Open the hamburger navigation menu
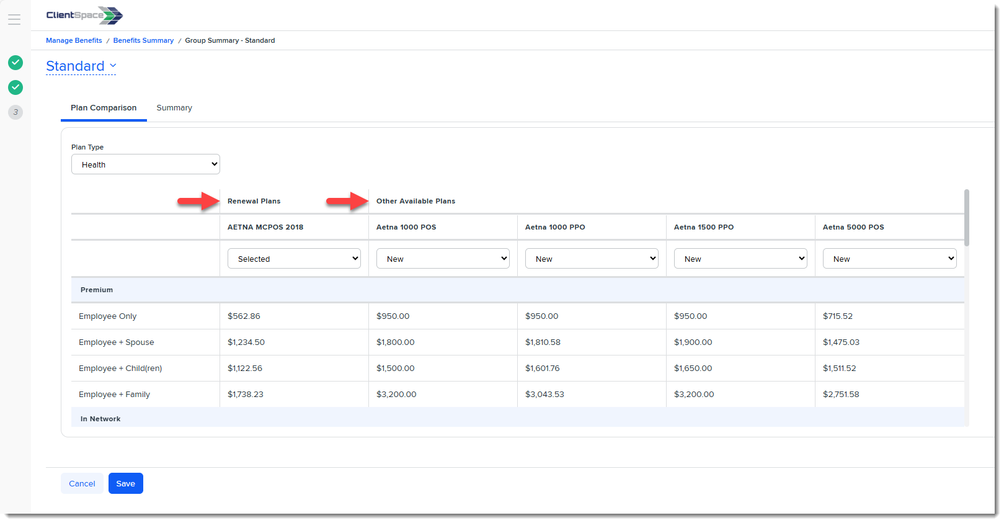This screenshot has height=523, width=1004. 14,19
